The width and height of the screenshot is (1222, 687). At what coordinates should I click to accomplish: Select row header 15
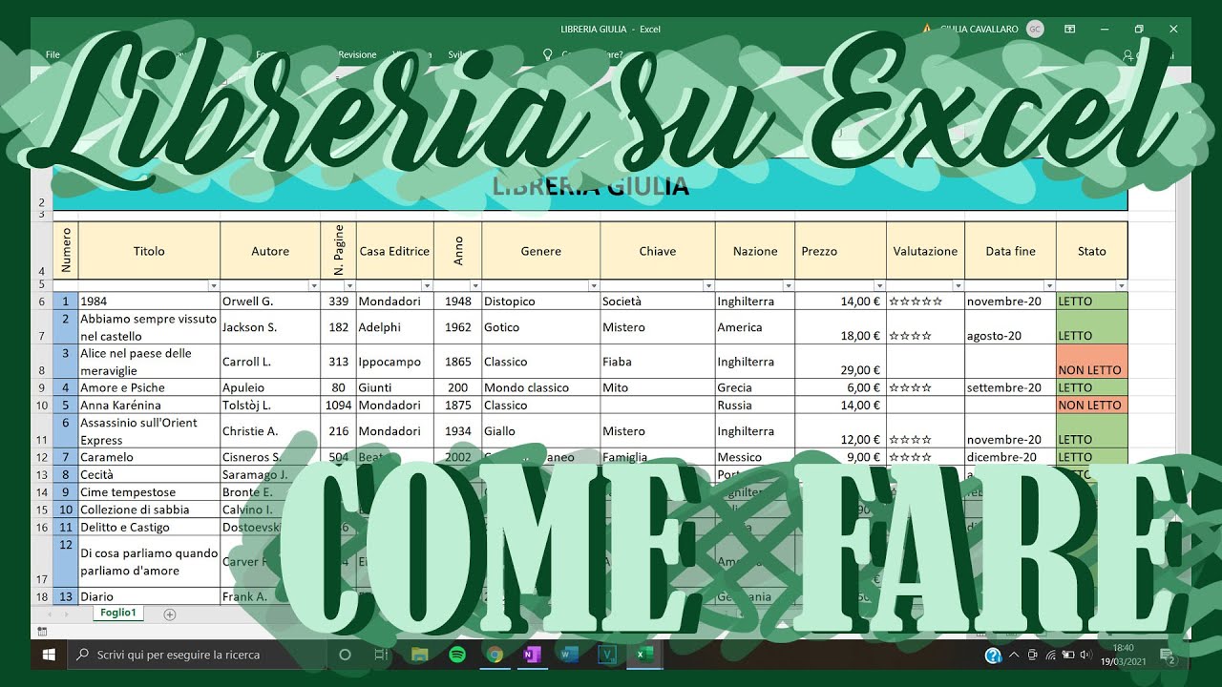[x=41, y=510]
